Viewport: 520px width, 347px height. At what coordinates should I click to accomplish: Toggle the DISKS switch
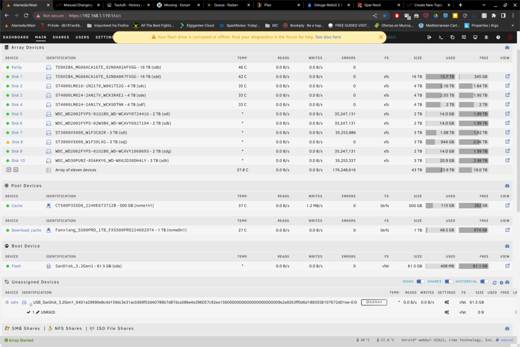(421, 281)
